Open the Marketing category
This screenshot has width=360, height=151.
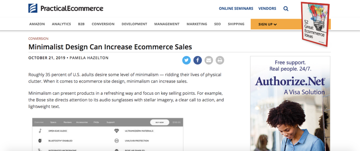pyautogui.click(x=197, y=24)
